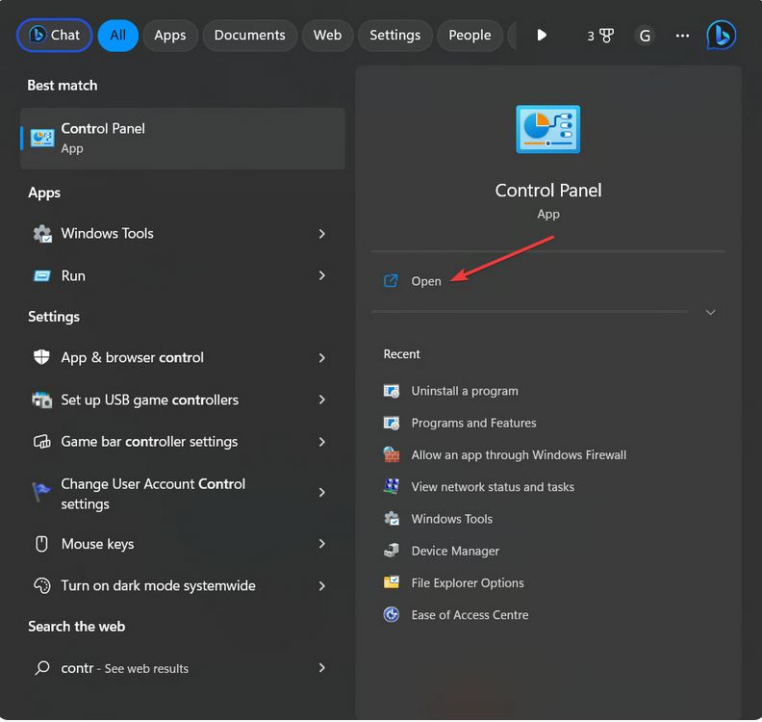Click the flag icon for User Account Control

point(41,492)
